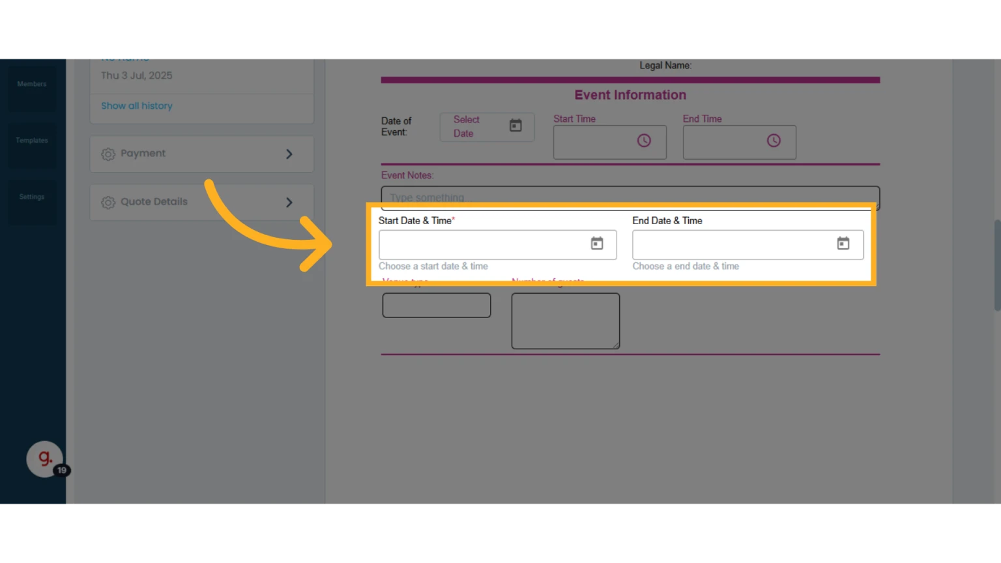Click the page vertical scrollbar thumb
The width and height of the screenshot is (1001, 563).
(x=997, y=265)
